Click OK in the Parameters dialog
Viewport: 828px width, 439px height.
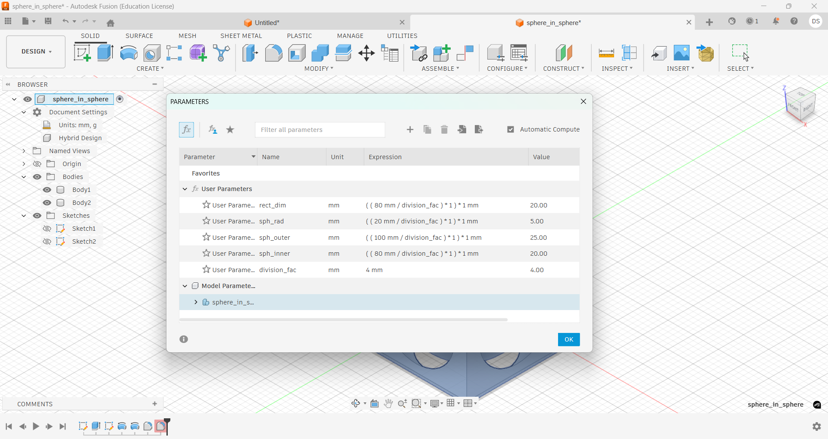click(x=569, y=339)
